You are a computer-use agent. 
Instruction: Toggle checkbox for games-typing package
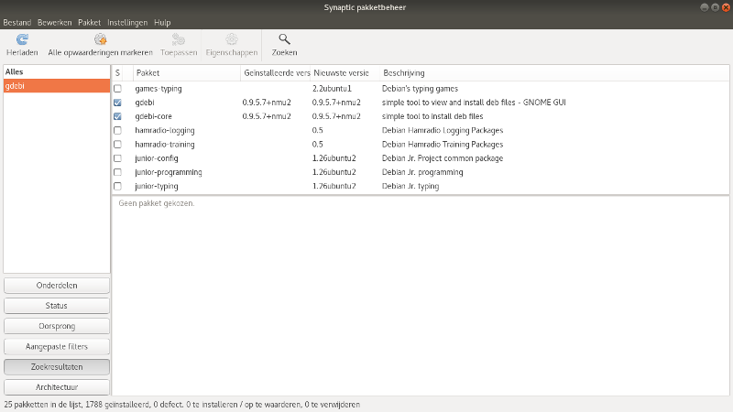pos(117,89)
